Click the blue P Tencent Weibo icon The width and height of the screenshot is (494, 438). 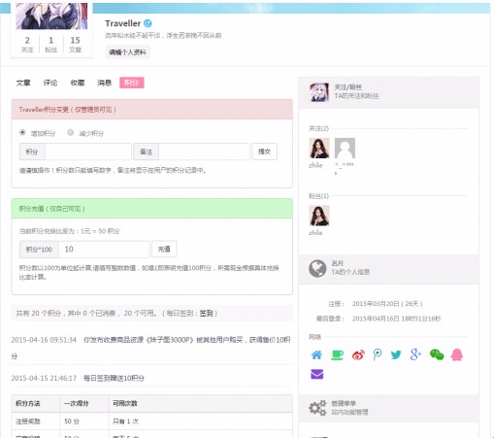(378, 354)
